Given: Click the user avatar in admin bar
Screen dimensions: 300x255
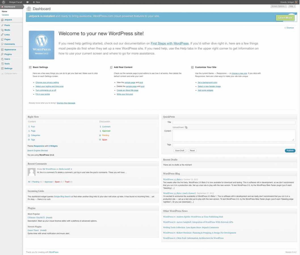Looking at the screenshot, I should point(296,2).
